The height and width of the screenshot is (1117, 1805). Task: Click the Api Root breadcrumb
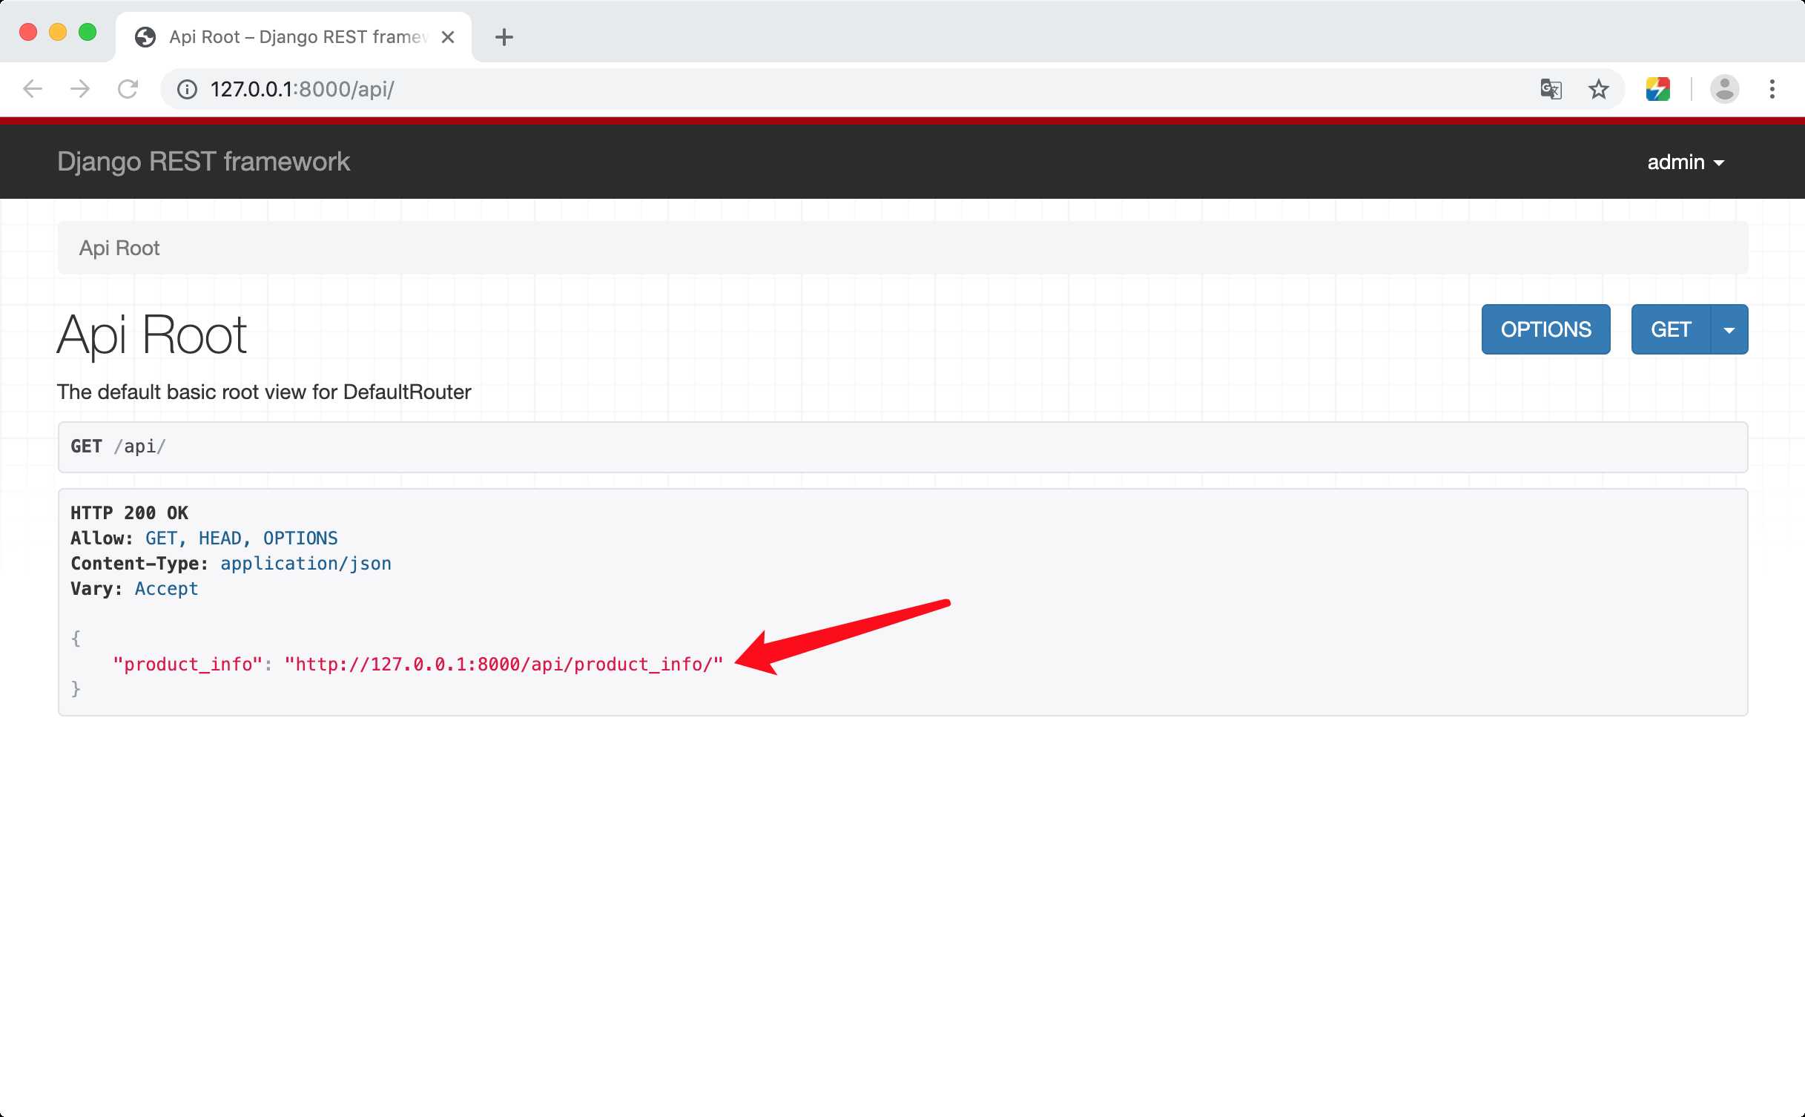(119, 248)
